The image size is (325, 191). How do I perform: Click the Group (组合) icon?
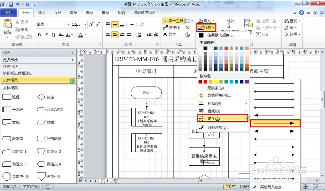[258, 34]
